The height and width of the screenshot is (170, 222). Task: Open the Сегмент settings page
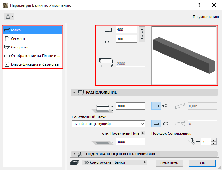coord(33,39)
